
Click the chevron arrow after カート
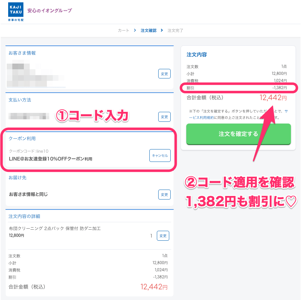click(x=135, y=31)
